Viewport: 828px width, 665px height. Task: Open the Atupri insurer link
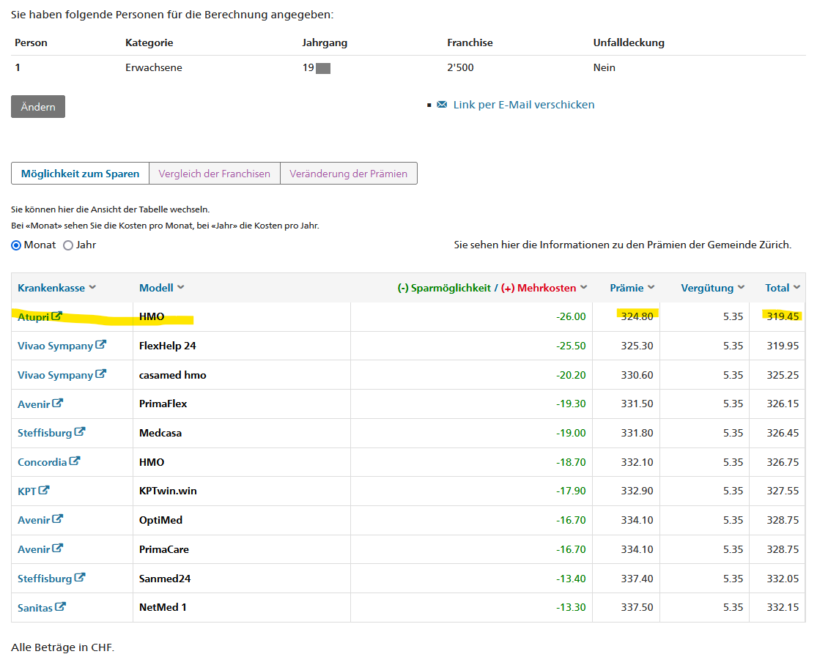pos(33,317)
